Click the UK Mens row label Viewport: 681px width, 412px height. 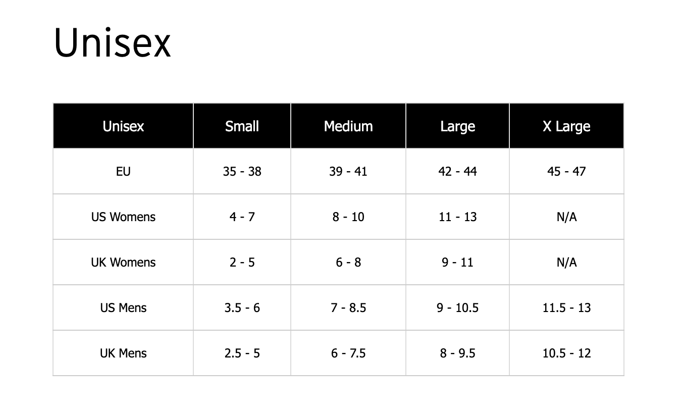tap(123, 353)
